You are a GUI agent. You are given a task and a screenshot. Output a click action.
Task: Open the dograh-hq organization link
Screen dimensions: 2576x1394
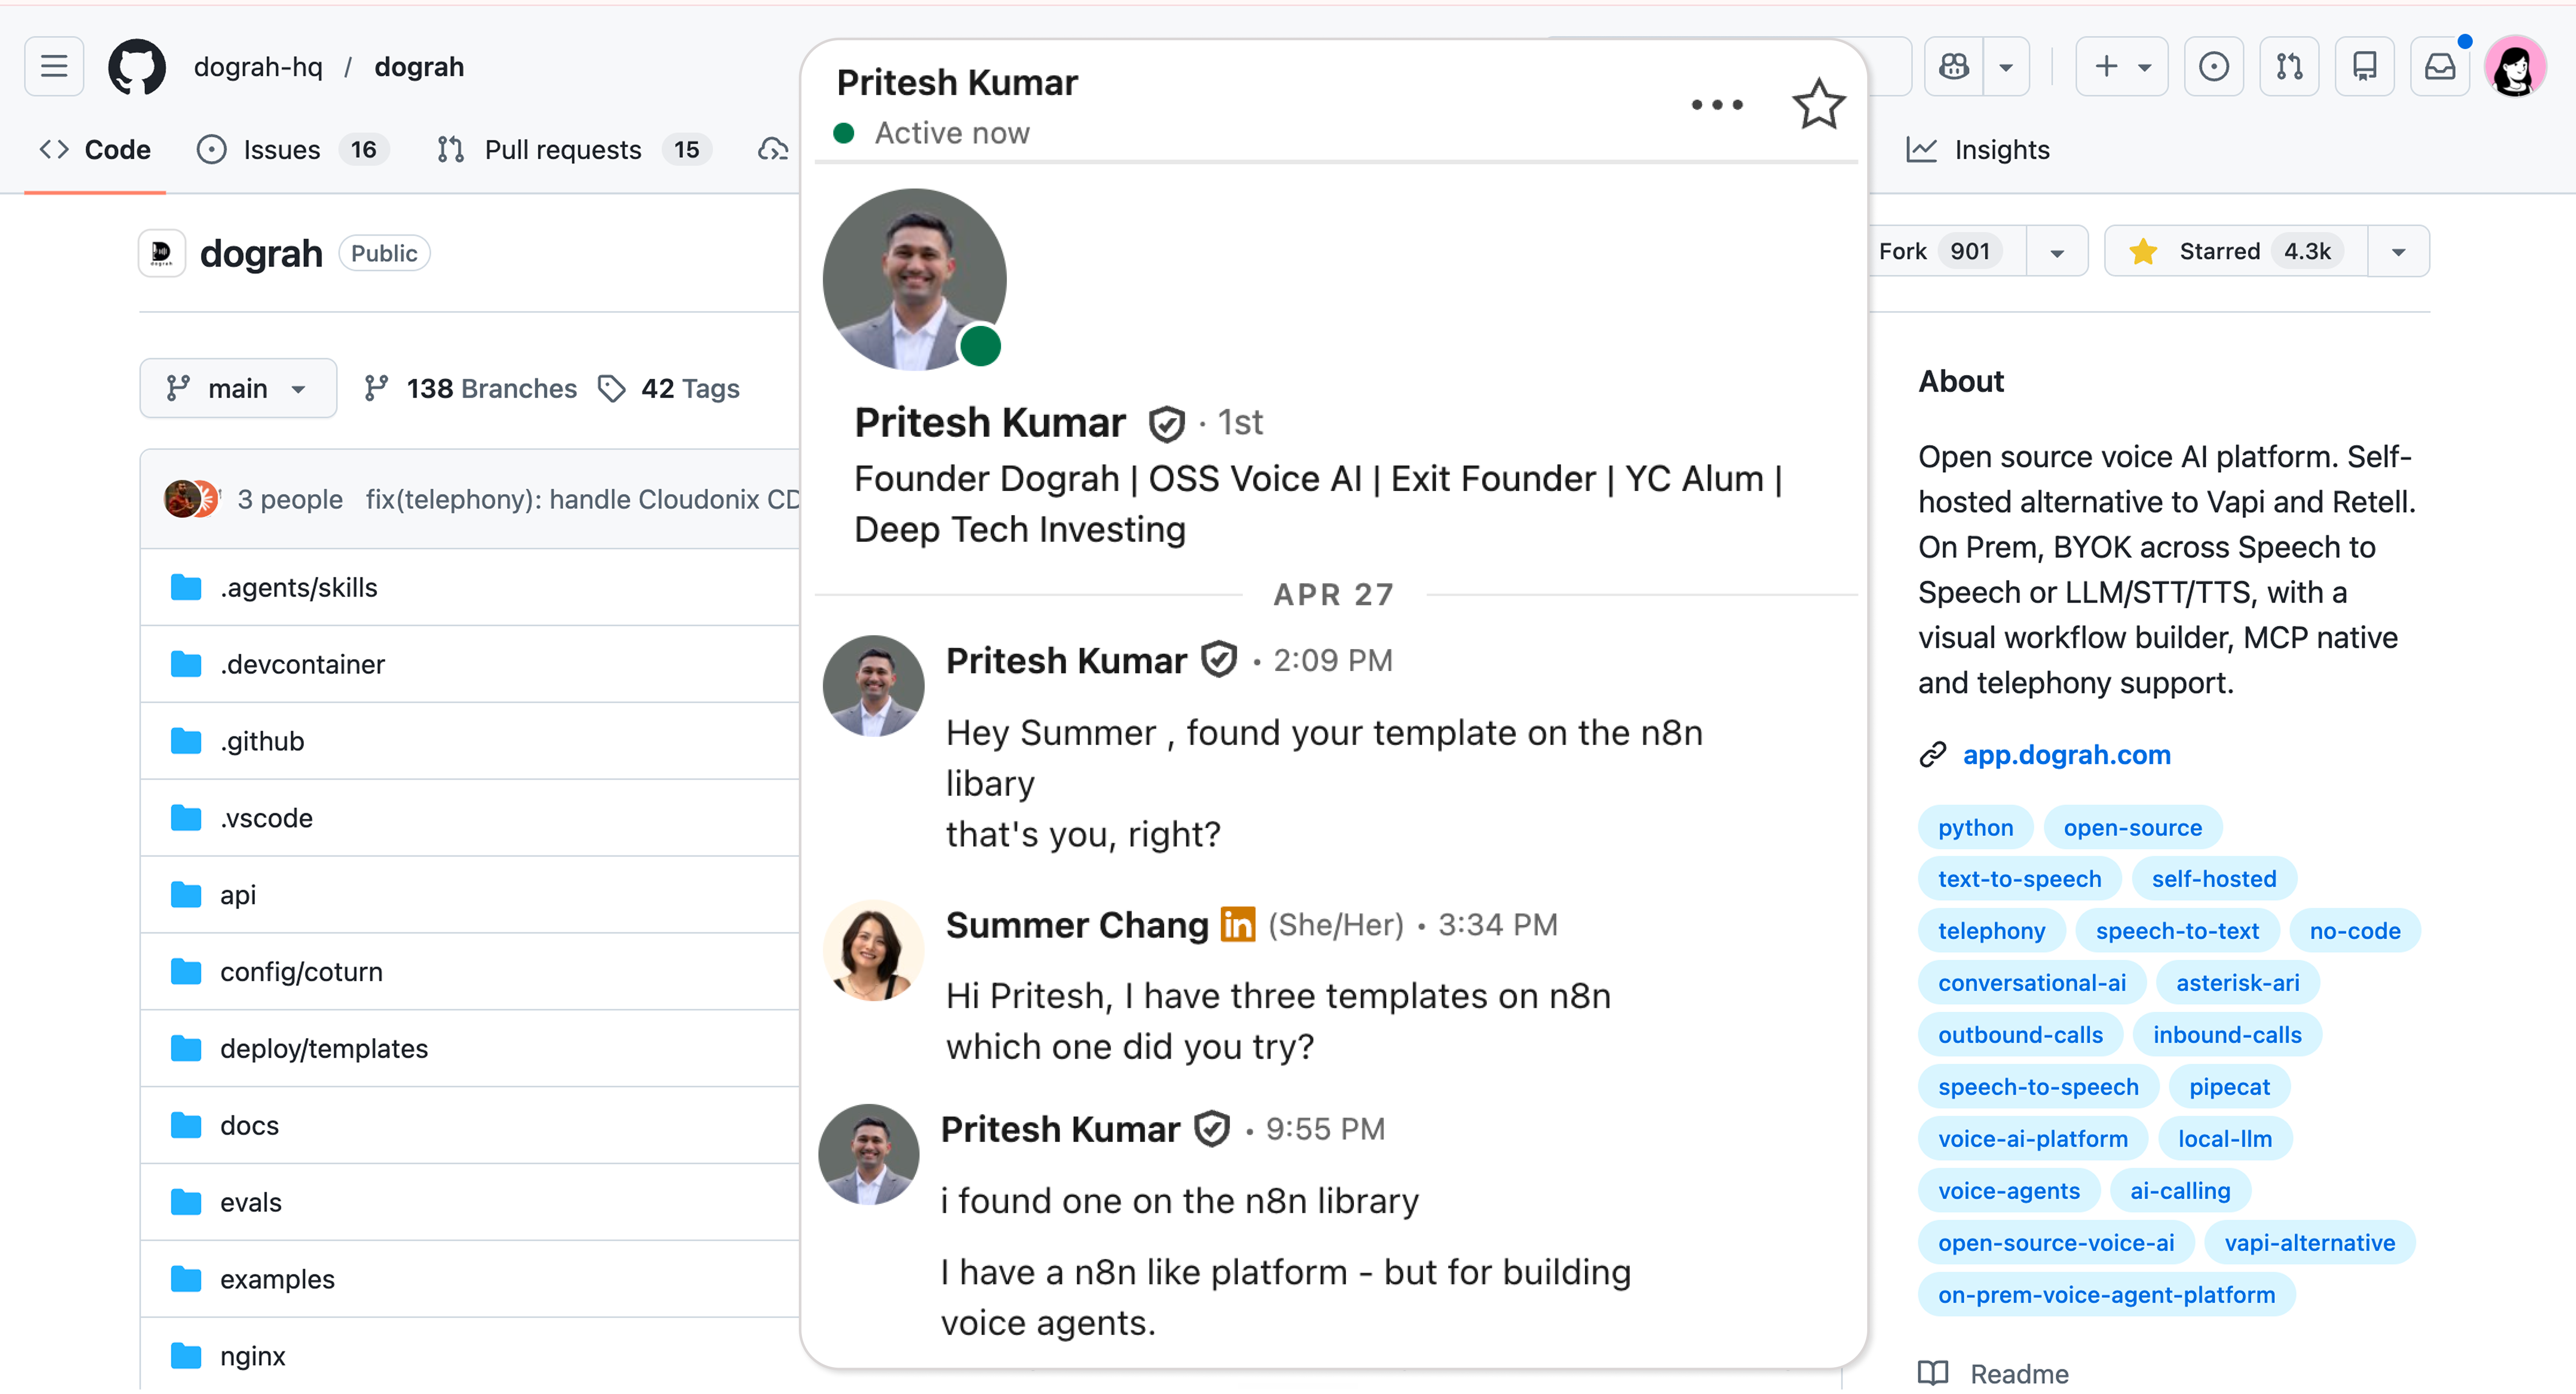(x=258, y=67)
